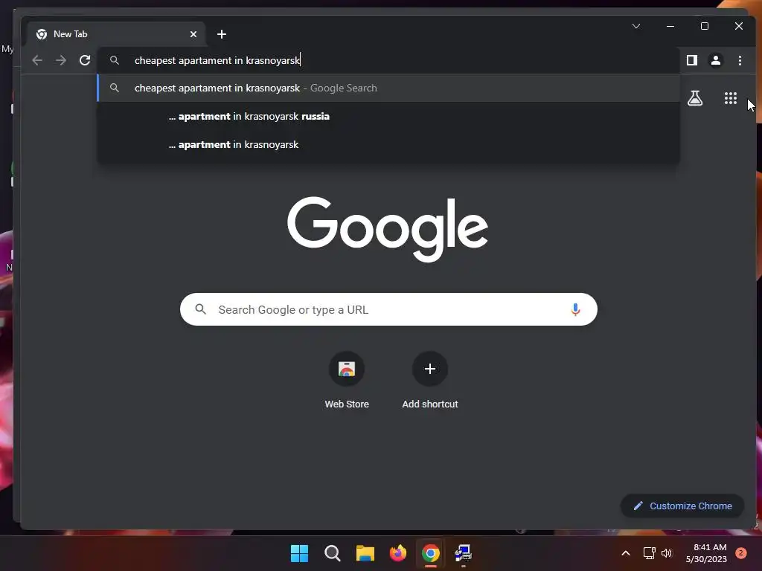Click the magnifier icon in Google search box
This screenshot has height=571, width=762.
[x=201, y=309]
